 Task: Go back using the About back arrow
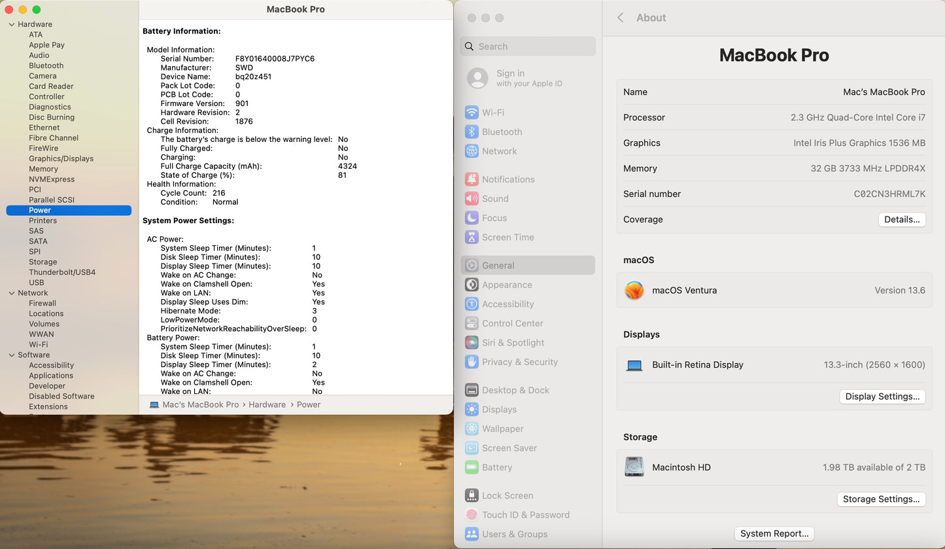click(x=621, y=18)
